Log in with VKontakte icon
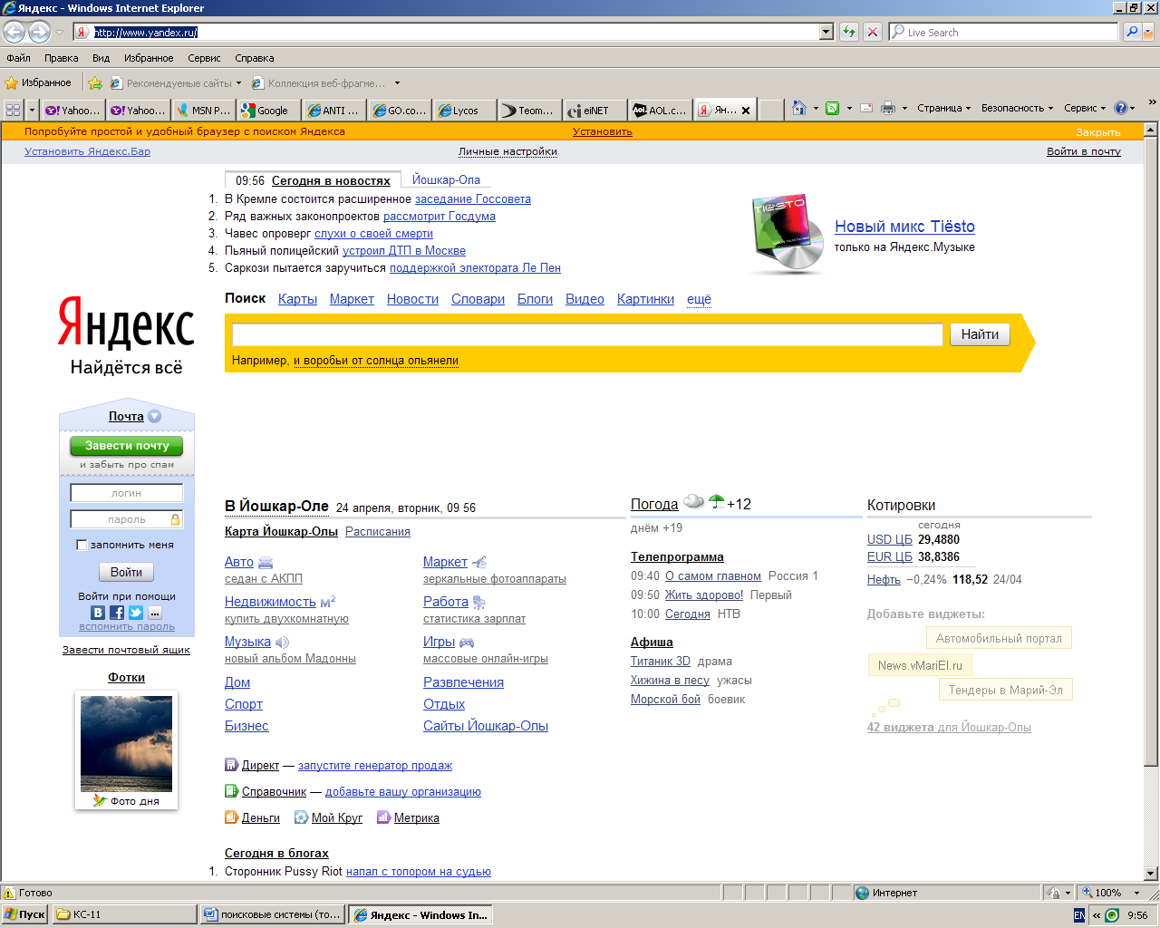This screenshot has width=1160, height=928. 98,613
